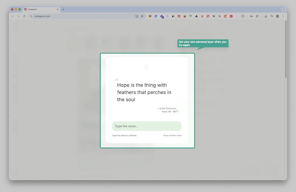Open the Wikipedia 'W' extension
This screenshot has width=296, height=192.
click(x=214, y=16)
